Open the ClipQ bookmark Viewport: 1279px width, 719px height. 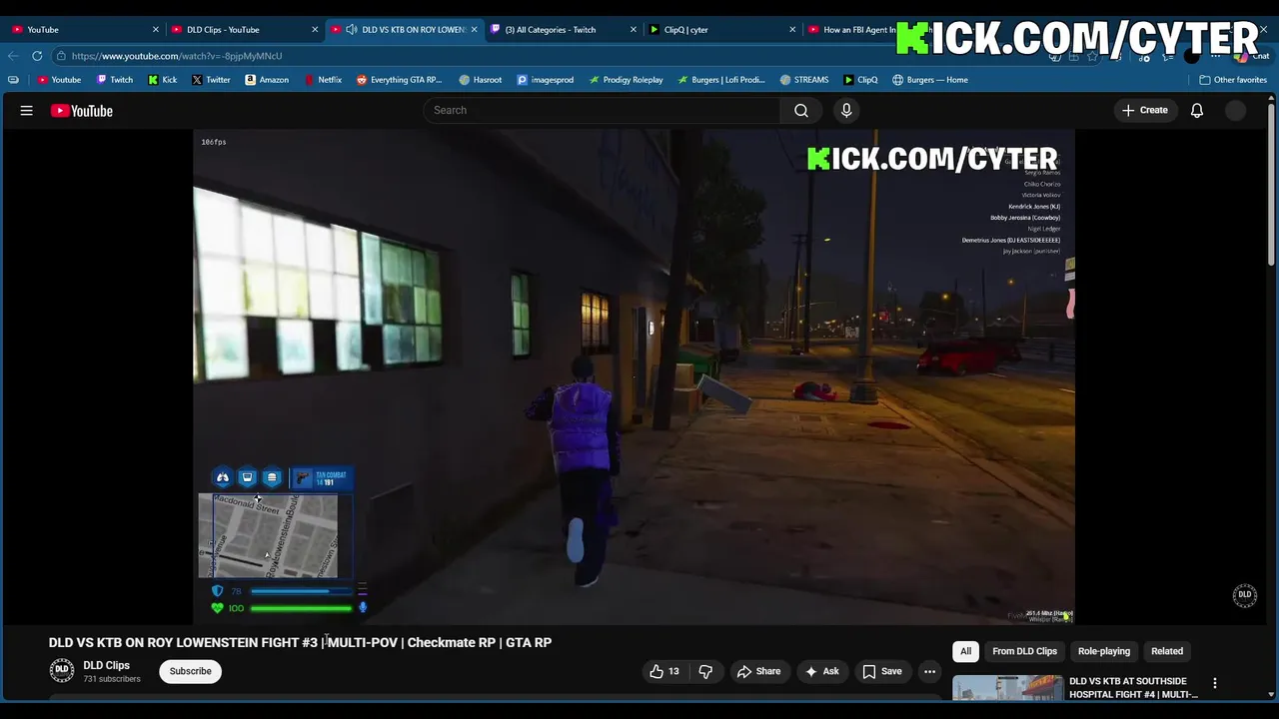pos(860,80)
